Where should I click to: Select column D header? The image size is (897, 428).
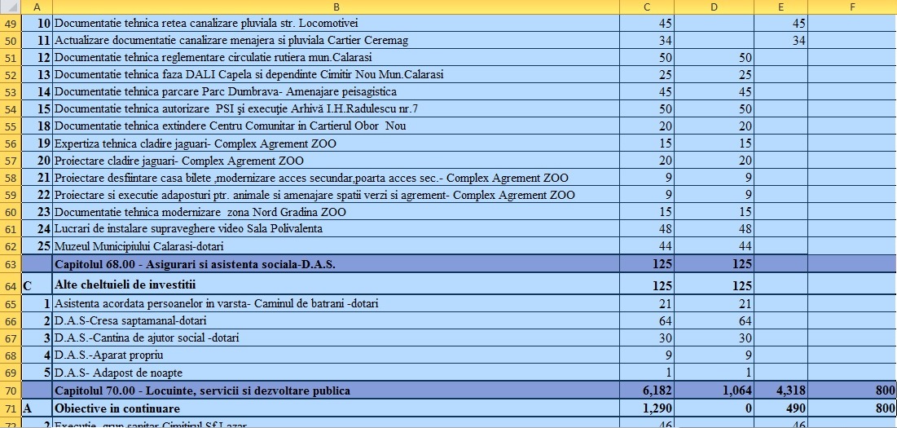click(714, 7)
